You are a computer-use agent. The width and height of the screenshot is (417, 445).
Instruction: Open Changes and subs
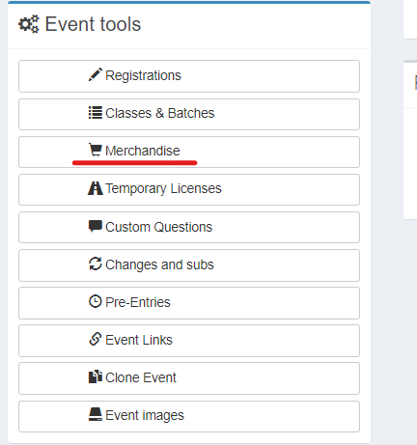click(x=189, y=265)
